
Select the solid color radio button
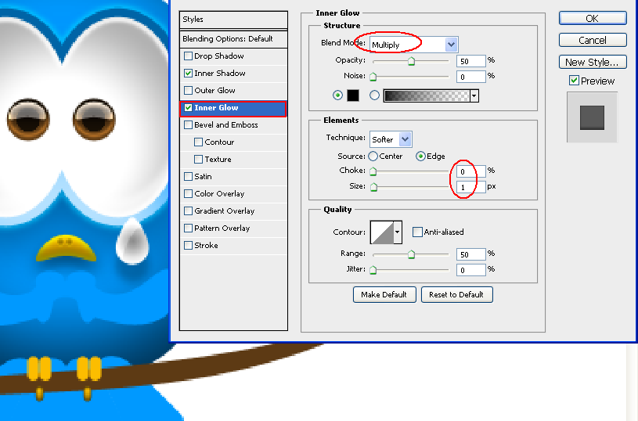tap(337, 95)
